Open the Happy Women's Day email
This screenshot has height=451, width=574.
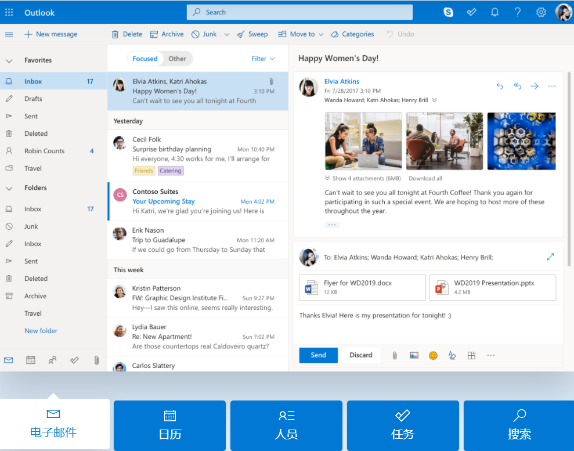coord(198,91)
